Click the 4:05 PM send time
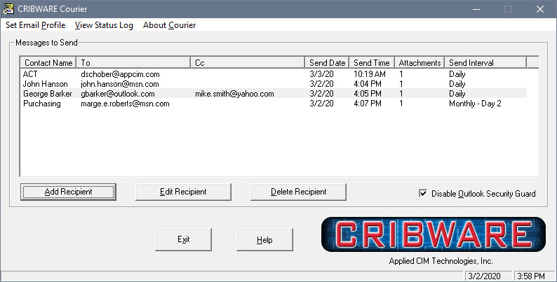 point(368,94)
